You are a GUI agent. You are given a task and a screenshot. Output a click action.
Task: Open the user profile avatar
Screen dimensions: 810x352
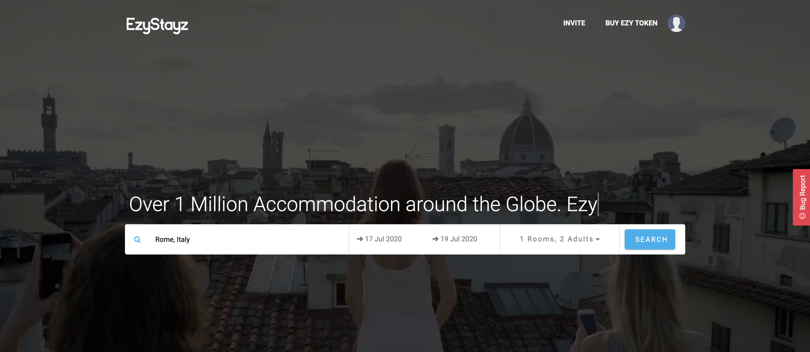point(676,23)
